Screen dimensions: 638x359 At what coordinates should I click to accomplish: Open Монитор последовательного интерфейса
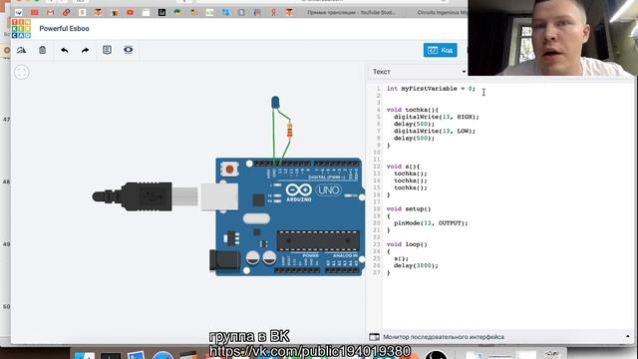pos(444,337)
